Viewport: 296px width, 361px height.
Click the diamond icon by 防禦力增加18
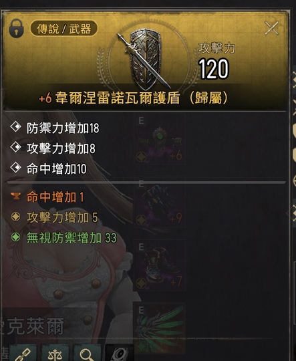click(x=15, y=127)
